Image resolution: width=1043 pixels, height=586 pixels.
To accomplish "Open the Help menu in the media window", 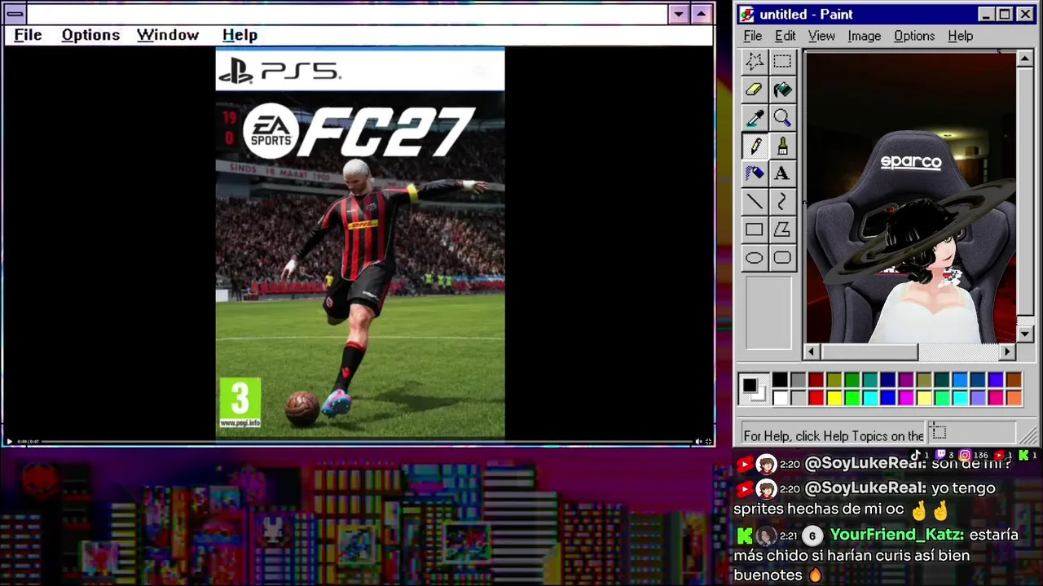I will pos(240,35).
